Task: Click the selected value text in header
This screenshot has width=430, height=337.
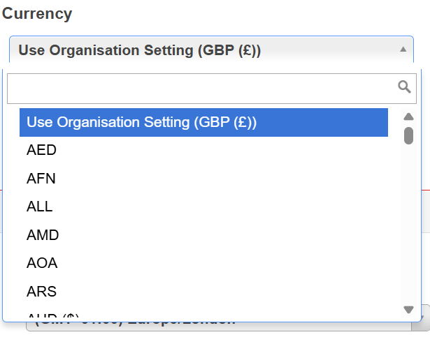Action: (x=140, y=50)
